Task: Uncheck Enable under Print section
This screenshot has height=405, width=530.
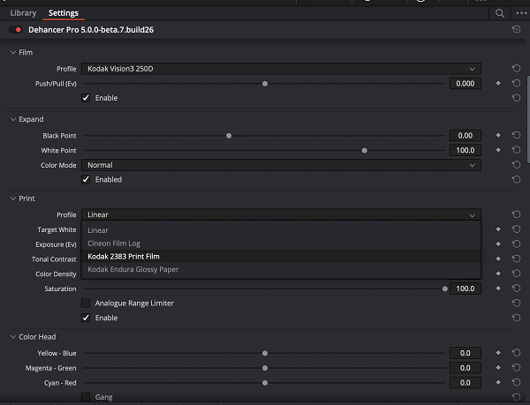Action: click(86, 318)
